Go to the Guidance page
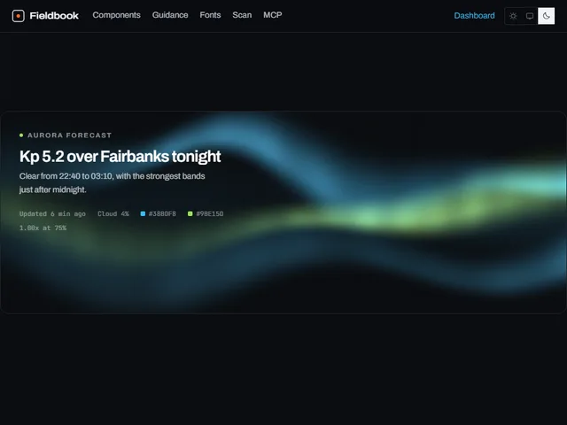Image resolution: width=567 pixels, height=425 pixels. coord(170,15)
